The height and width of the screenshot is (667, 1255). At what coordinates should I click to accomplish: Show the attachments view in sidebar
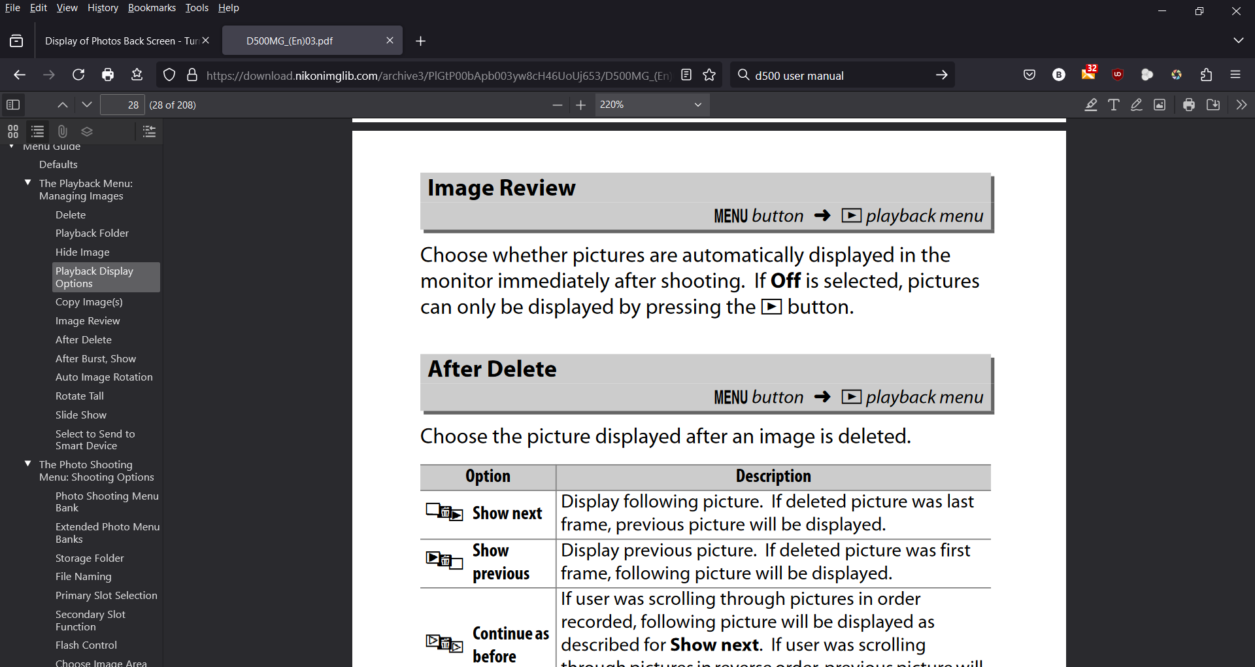tap(63, 131)
